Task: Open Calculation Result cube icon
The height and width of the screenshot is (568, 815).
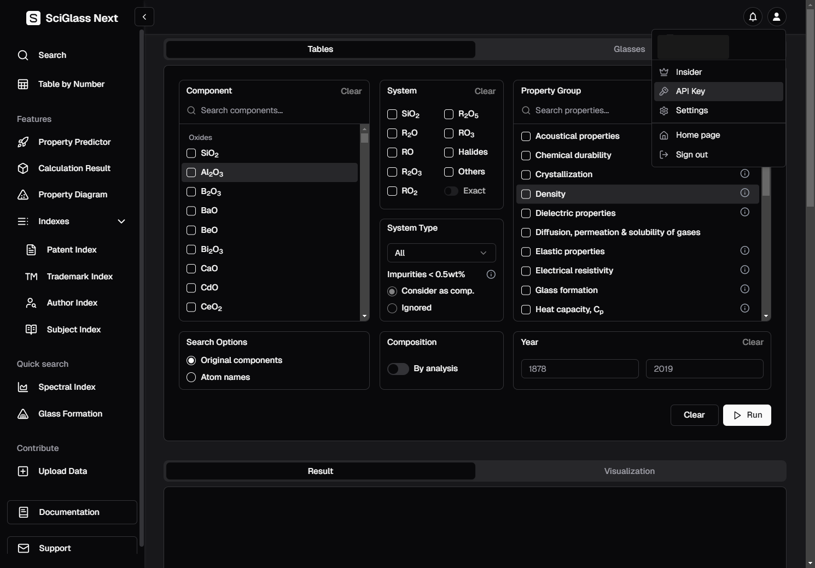Action: [x=23, y=168]
